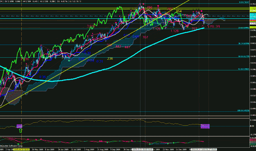Viewport: 256px width, 151px height.
Task: Click the 'H4 V 504' header reading
Action: (x=27, y=1)
